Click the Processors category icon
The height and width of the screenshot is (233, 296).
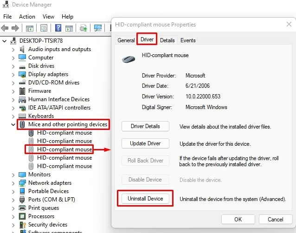click(x=22, y=216)
